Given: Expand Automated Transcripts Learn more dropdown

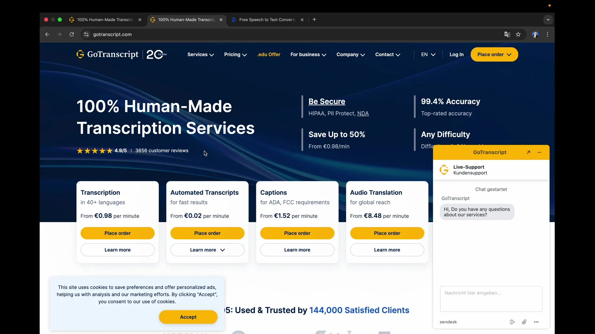Looking at the screenshot, I should [207, 250].
